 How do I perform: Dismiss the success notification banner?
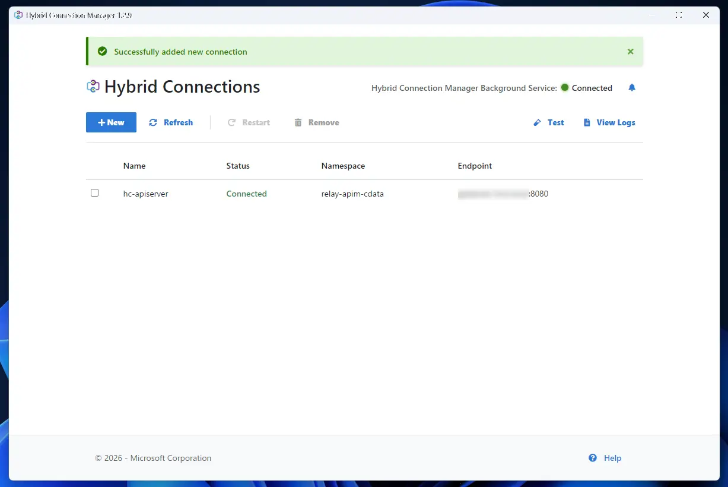click(x=631, y=52)
